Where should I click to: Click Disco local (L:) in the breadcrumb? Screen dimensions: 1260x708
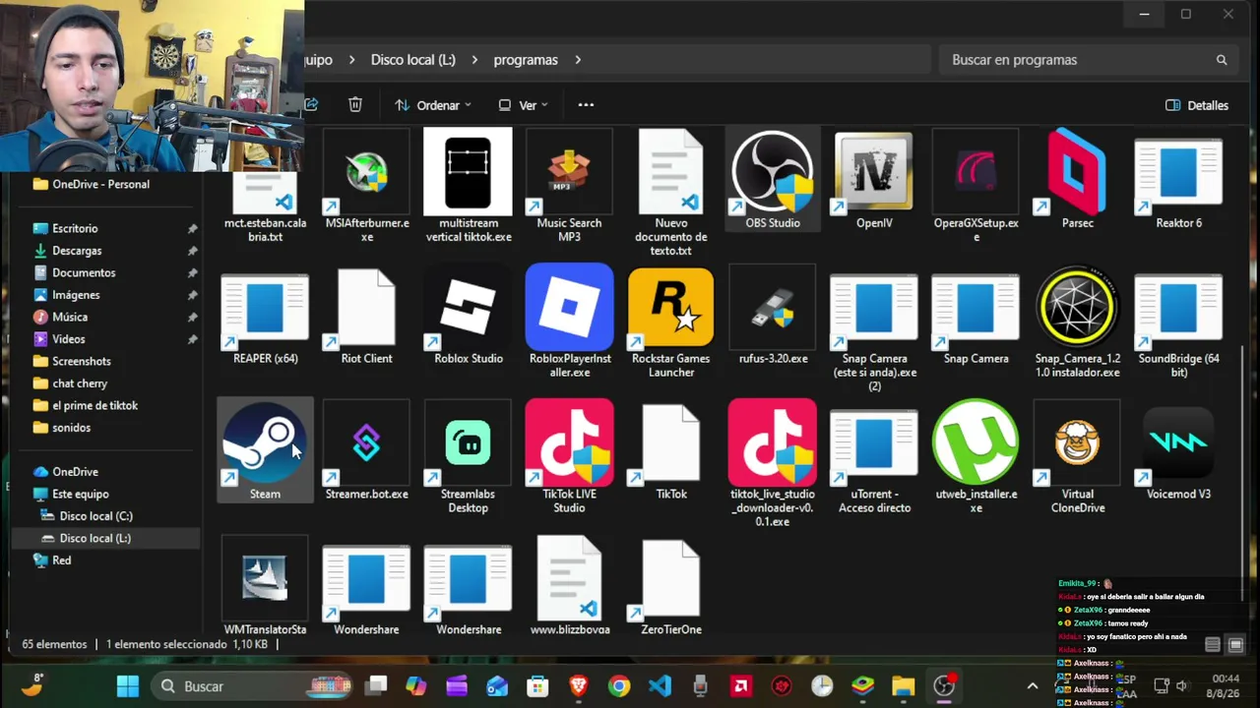click(x=412, y=60)
